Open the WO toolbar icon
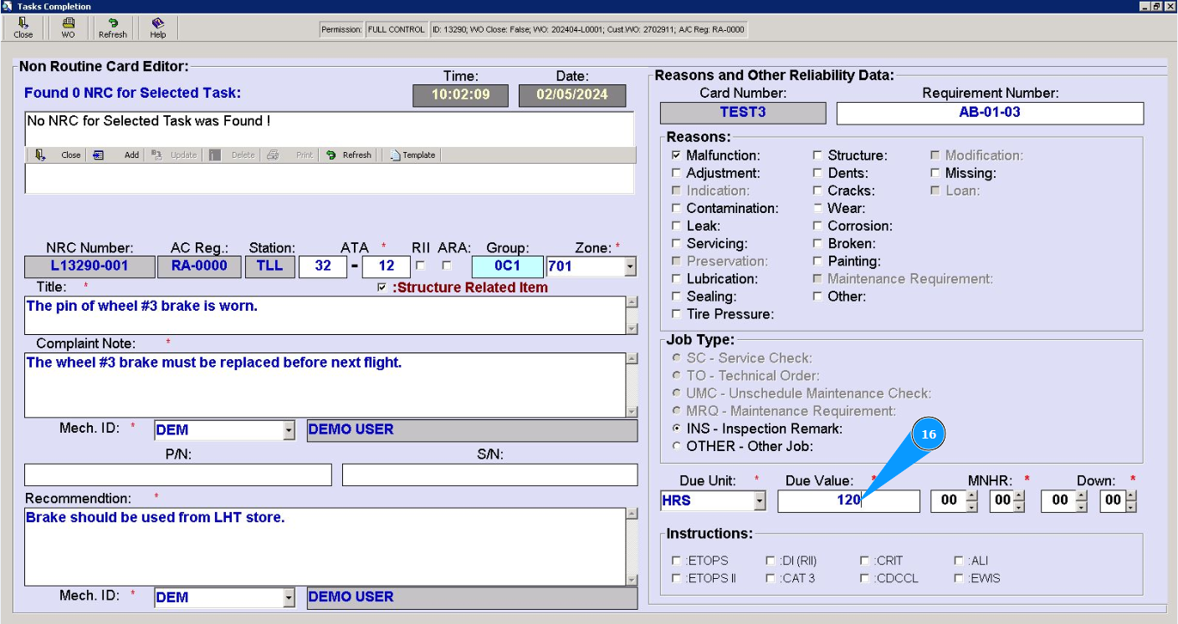1178x624 pixels. point(68,28)
